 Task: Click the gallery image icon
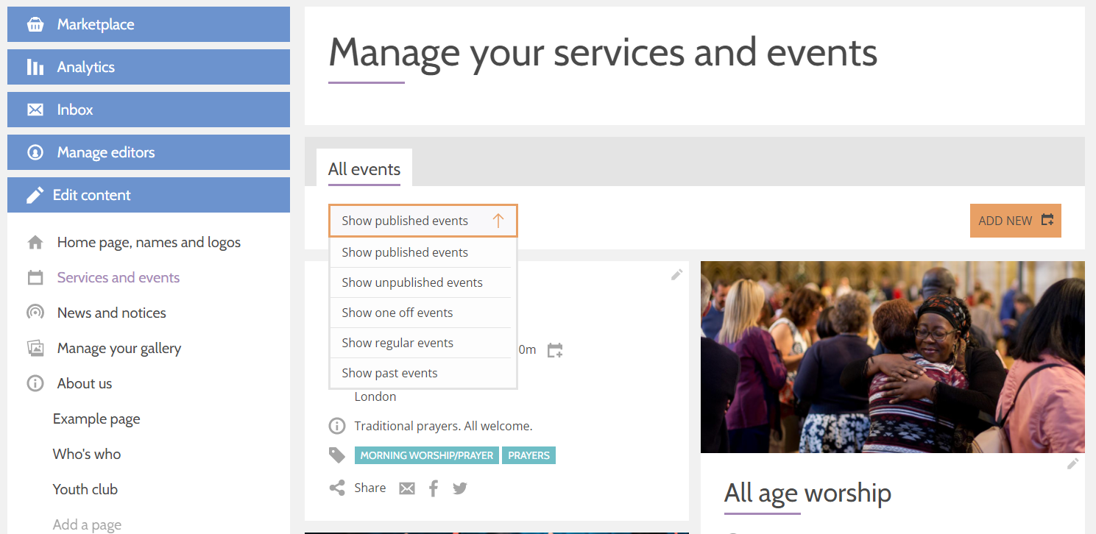(35, 348)
